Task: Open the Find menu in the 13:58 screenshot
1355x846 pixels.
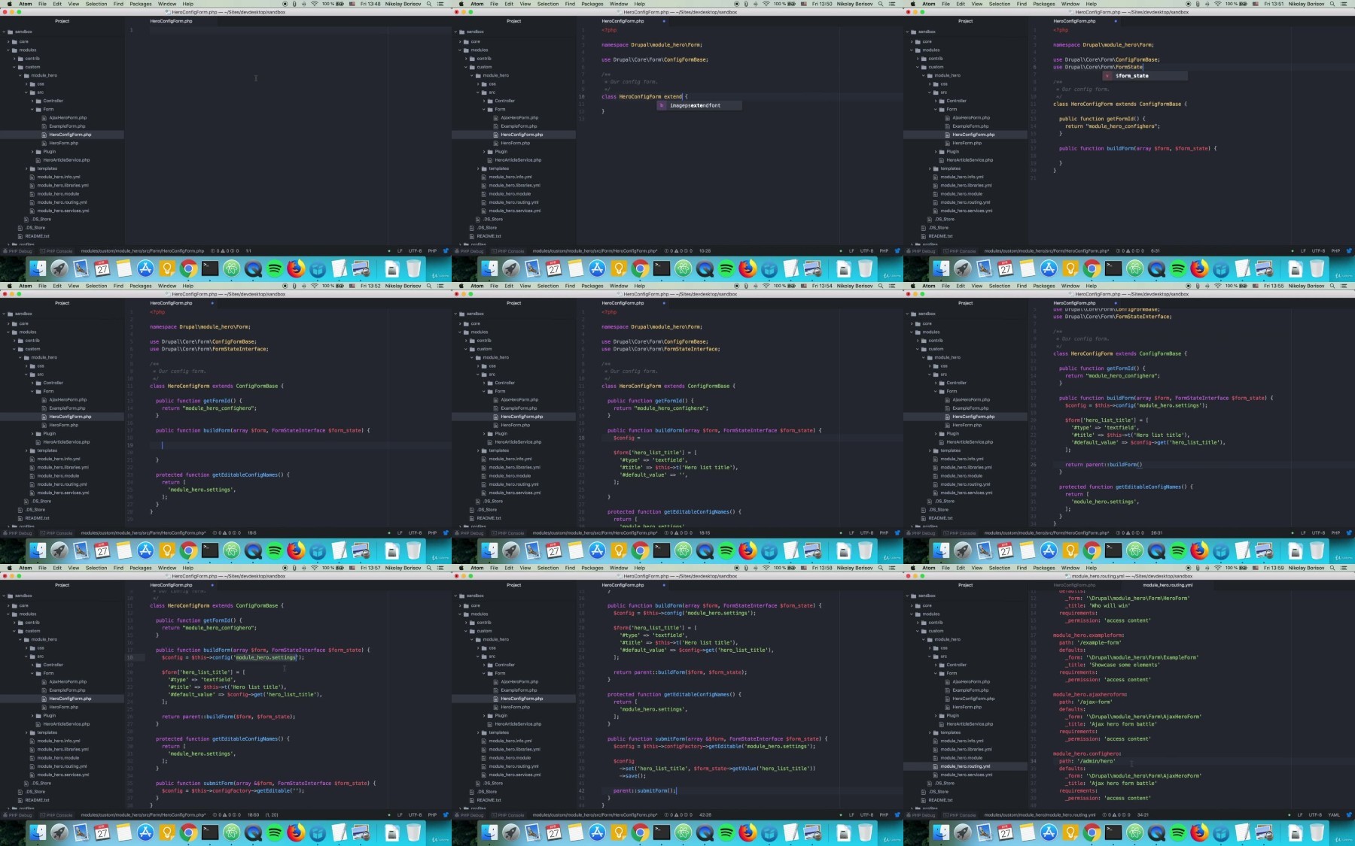Action: point(570,568)
